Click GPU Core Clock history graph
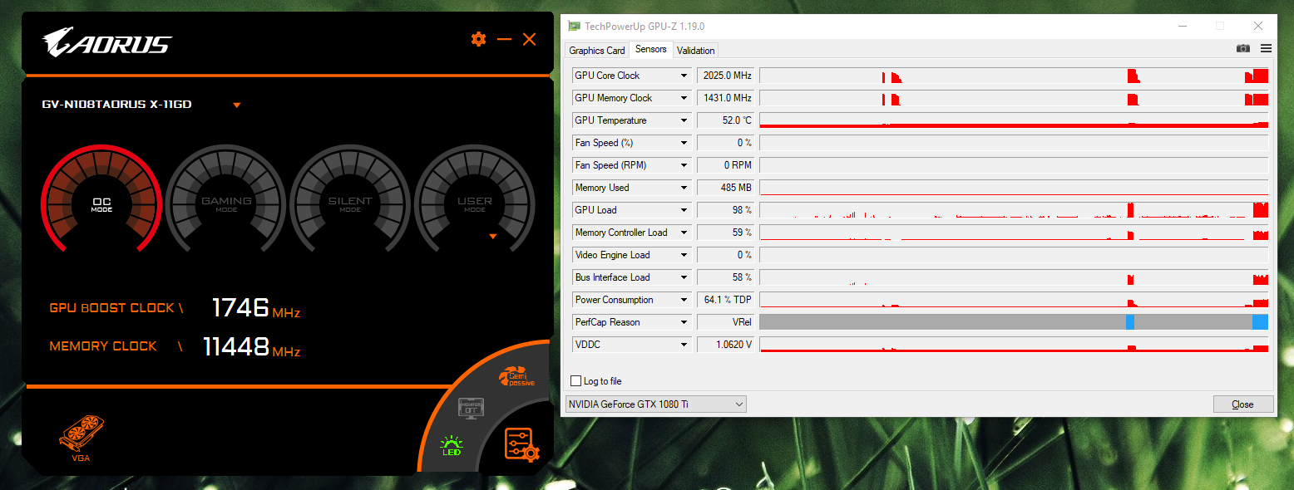 pyautogui.click(x=1014, y=76)
